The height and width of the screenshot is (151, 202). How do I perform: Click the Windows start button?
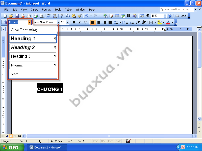(12, 147)
